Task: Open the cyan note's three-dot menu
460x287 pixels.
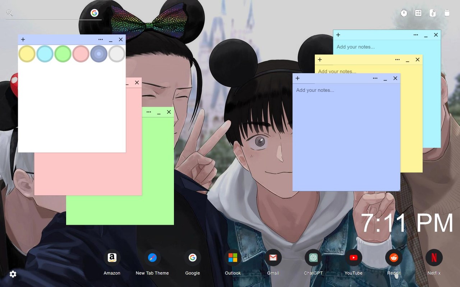Action: coord(416,35)
